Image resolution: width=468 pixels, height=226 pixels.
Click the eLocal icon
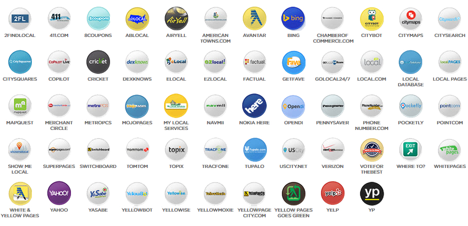pos(176,62)
